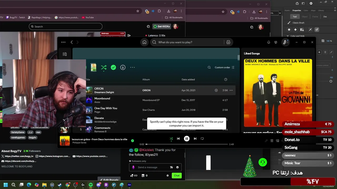Click the Get KICKs button
Screen dimensions: 337x189
tap(162, 27)
